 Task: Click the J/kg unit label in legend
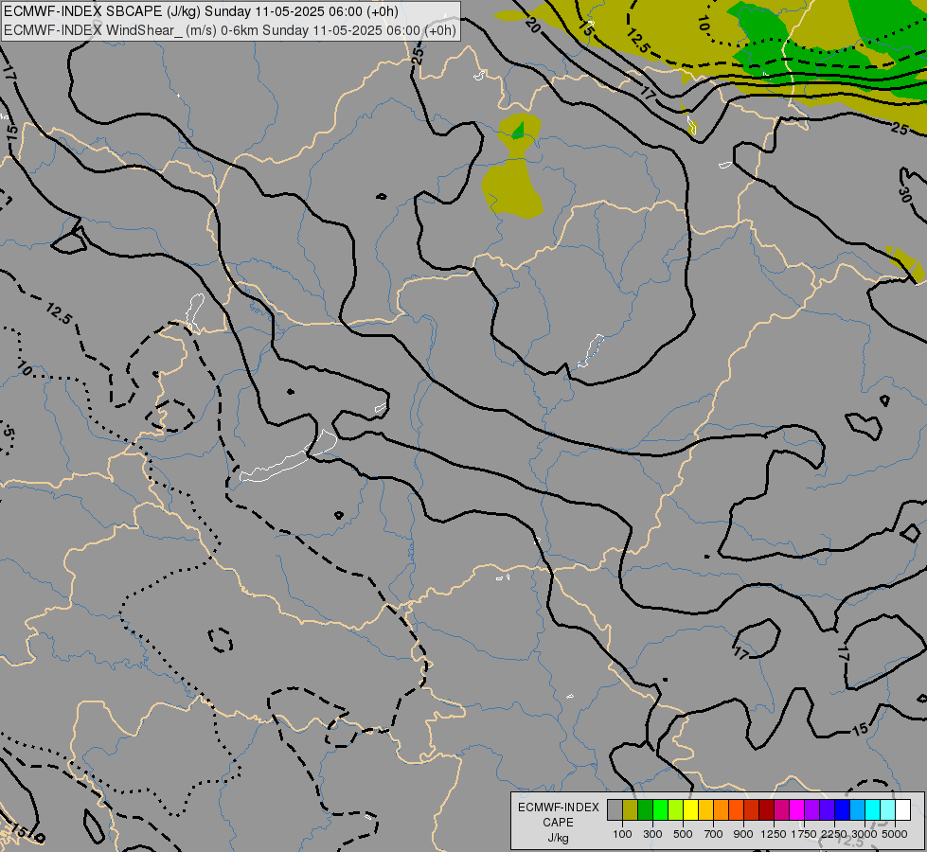tap(558, 838)
